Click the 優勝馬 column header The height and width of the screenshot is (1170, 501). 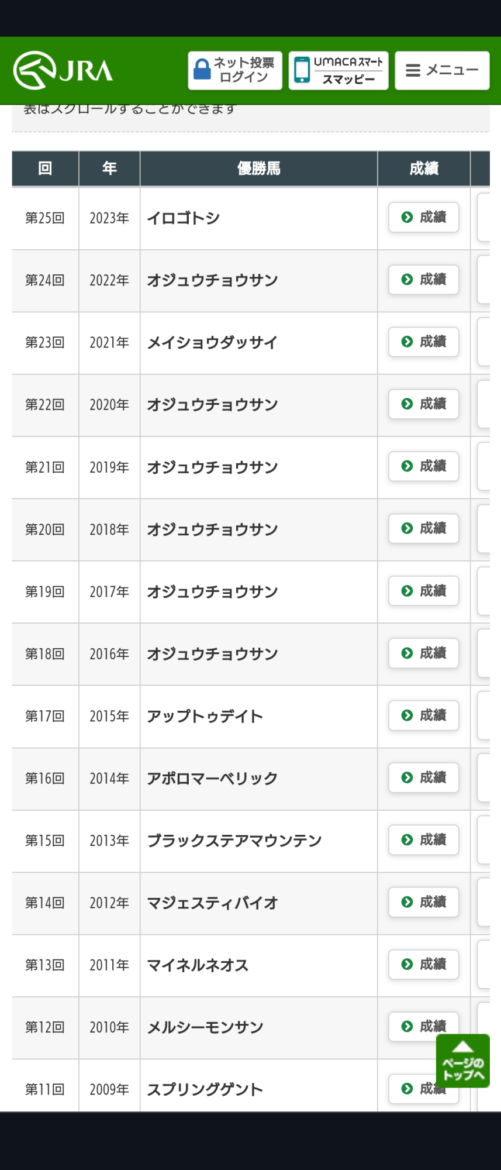pyautogui.click(x=258, y=169)
